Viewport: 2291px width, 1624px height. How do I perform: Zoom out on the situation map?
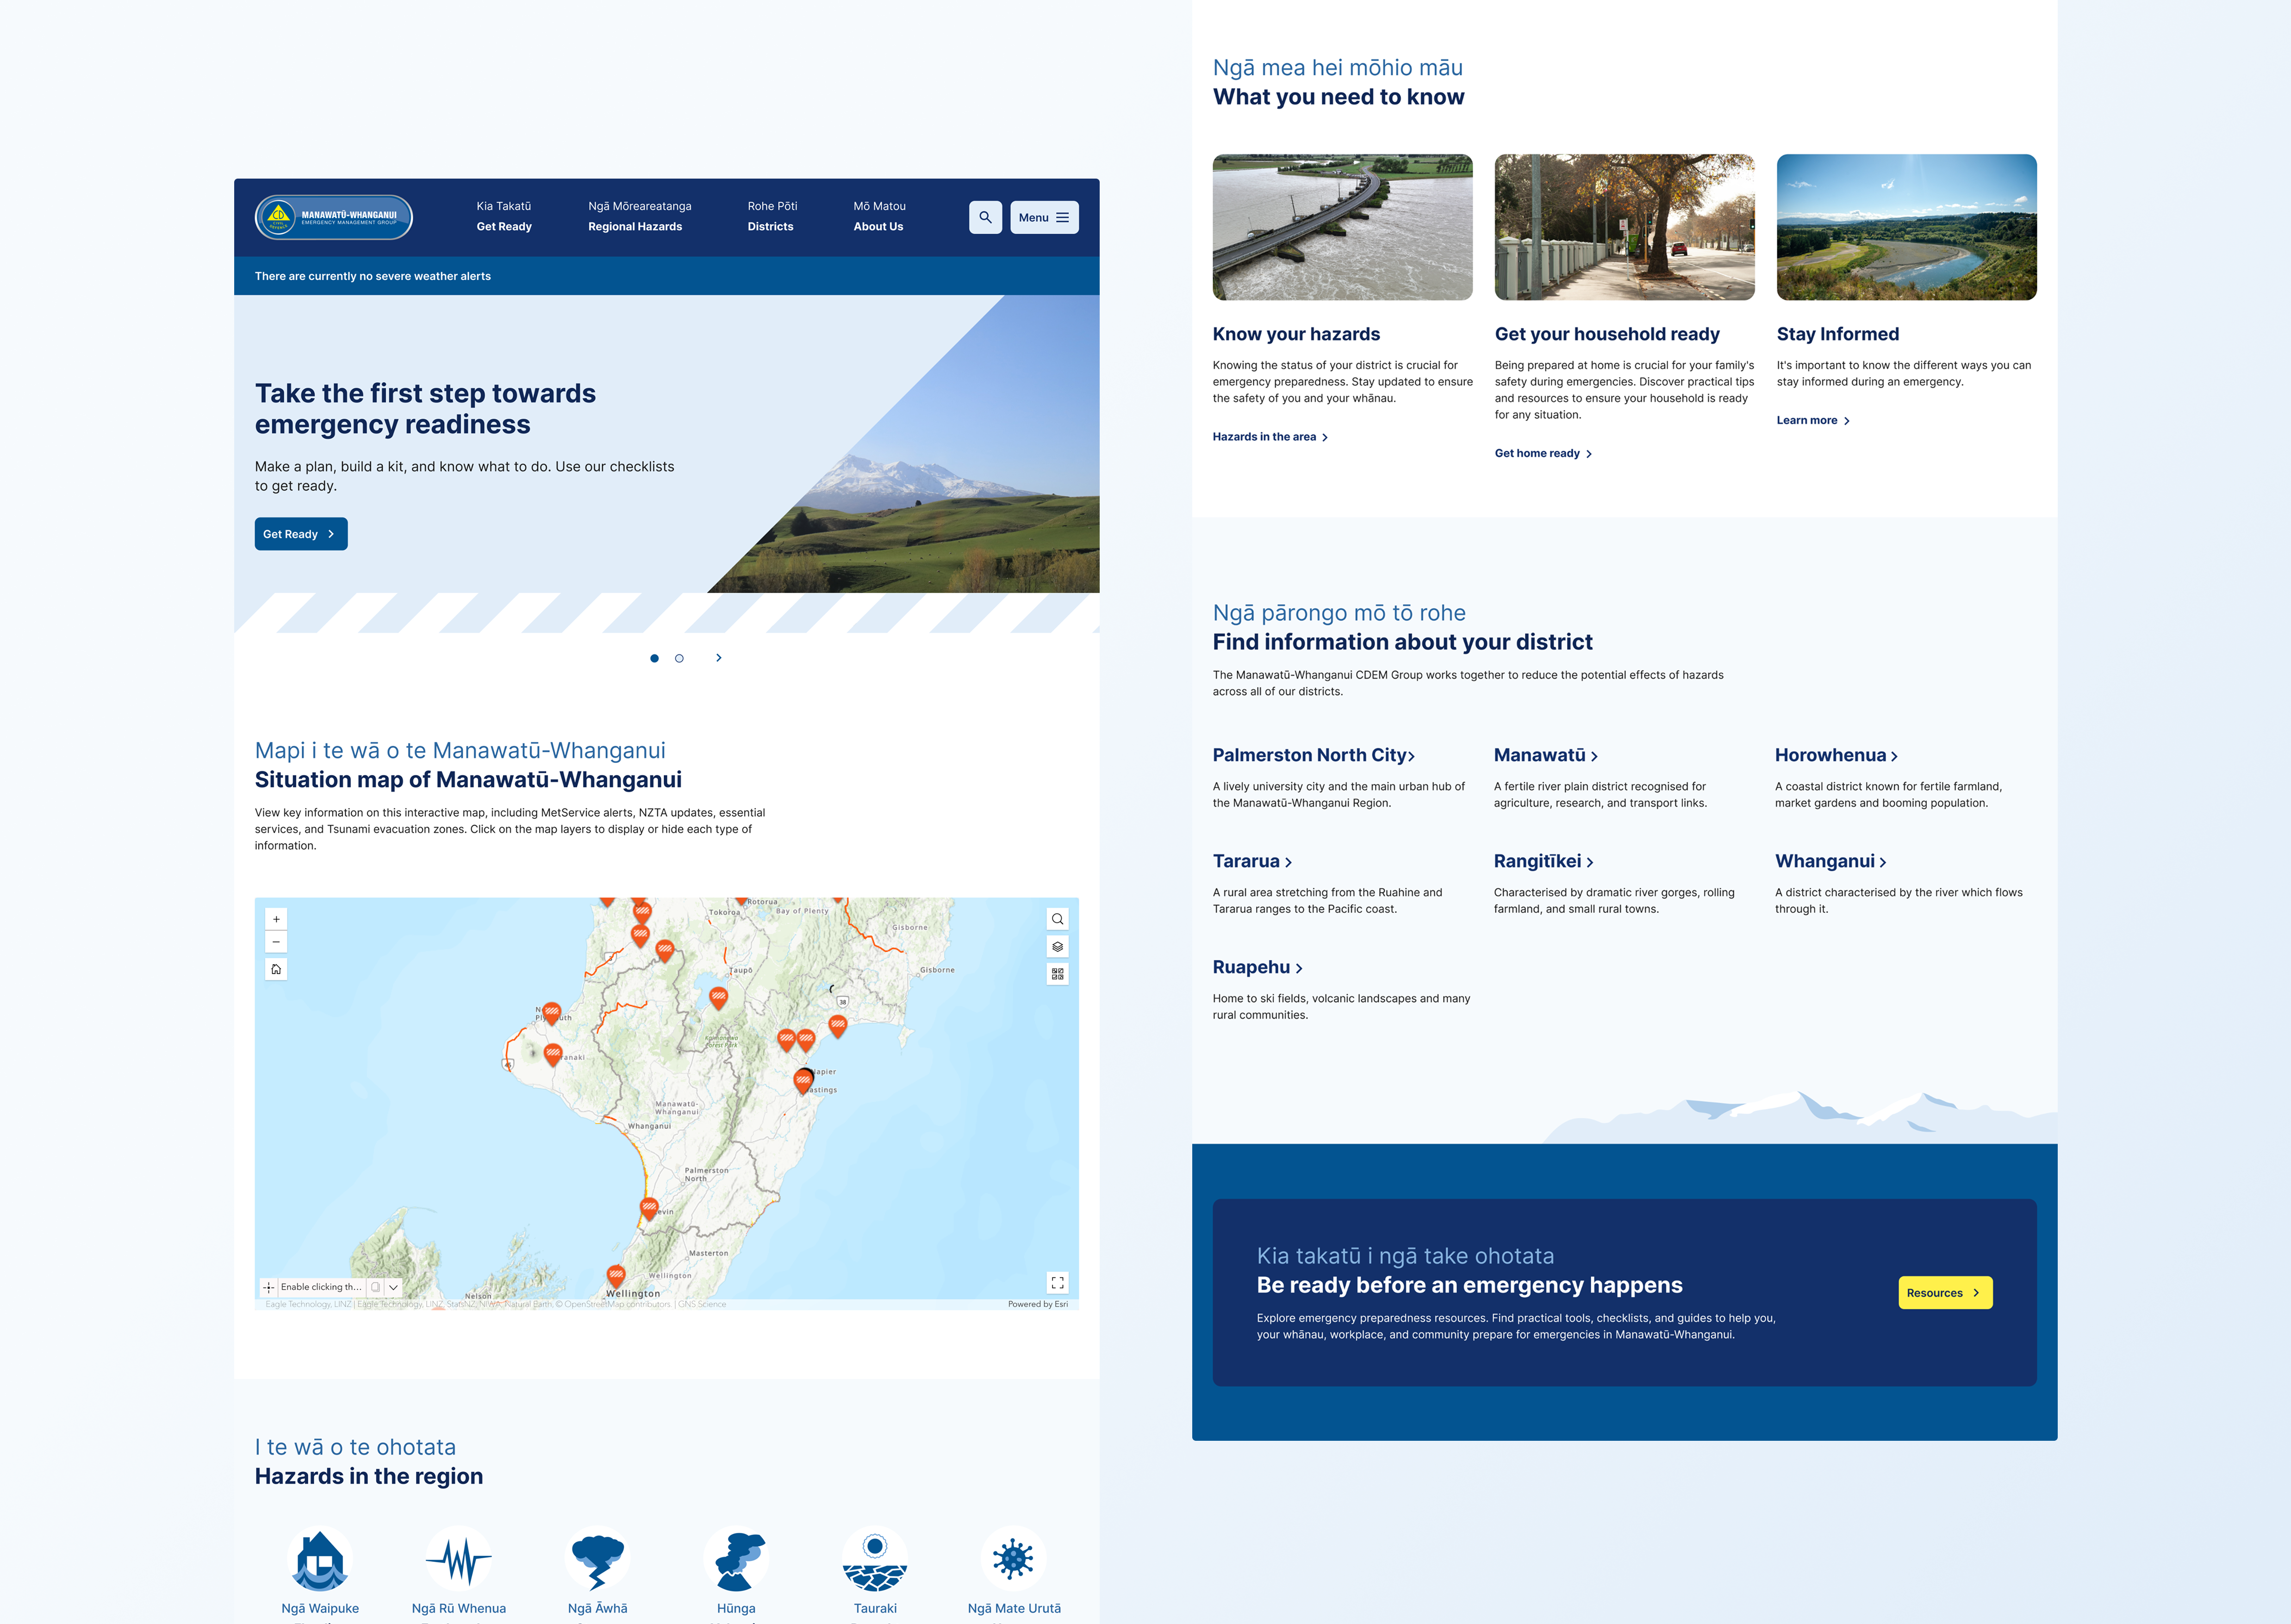click(x=276, y=942)
